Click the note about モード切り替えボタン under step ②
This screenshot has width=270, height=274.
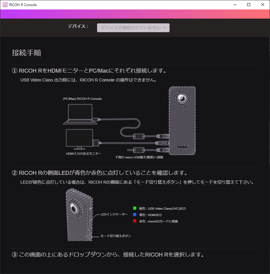pos(137,182)
